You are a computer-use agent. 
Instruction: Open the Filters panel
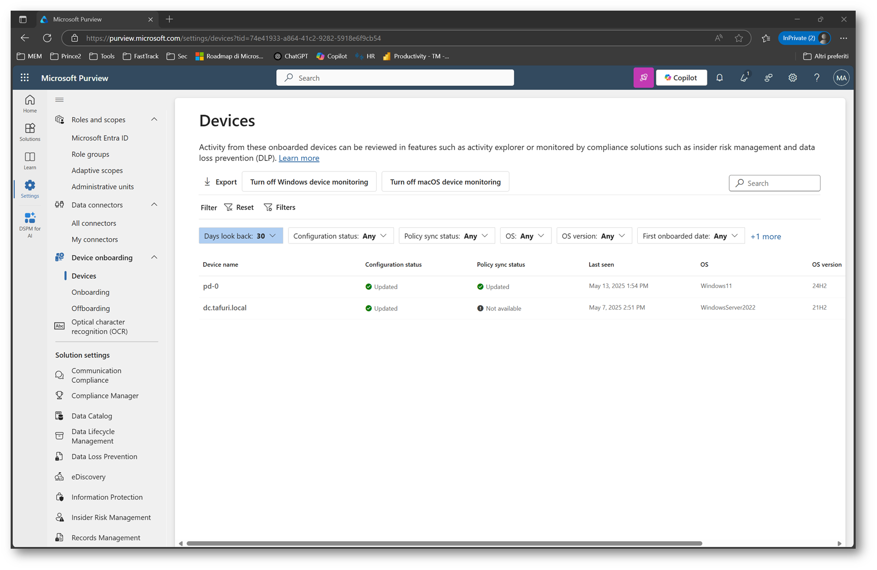tap(280, 207)
